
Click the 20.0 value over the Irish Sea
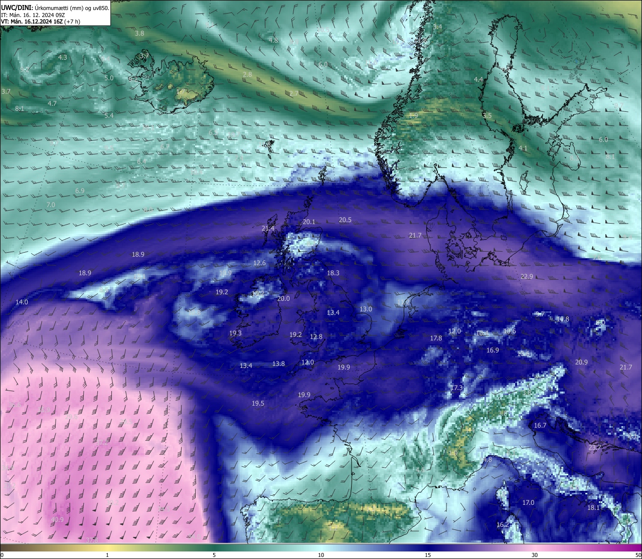pyautogui.click(x=283, y=298)
